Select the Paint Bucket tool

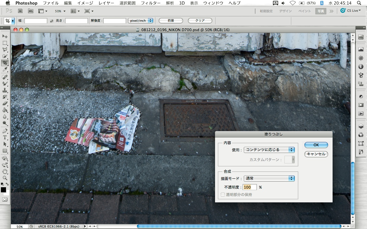pyautogui.click(x=5, y=110)
